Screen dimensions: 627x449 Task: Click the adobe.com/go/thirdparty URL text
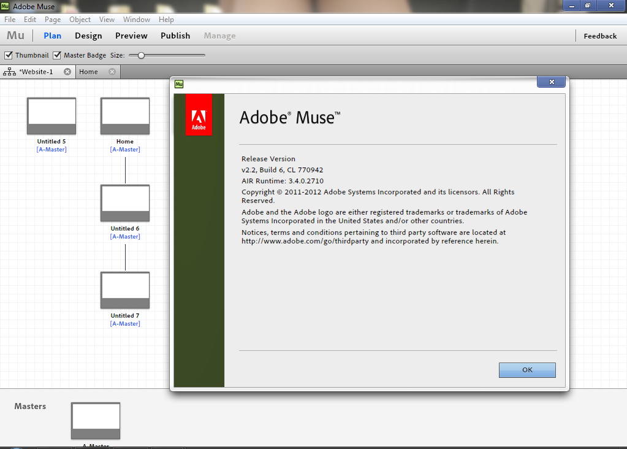(305, 241)
